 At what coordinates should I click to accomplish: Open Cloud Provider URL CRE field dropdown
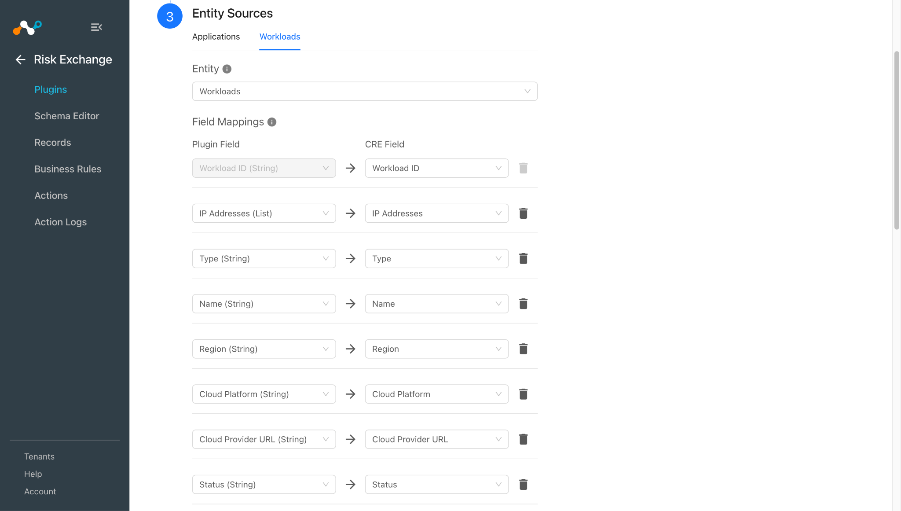click(x=437, y=439)
